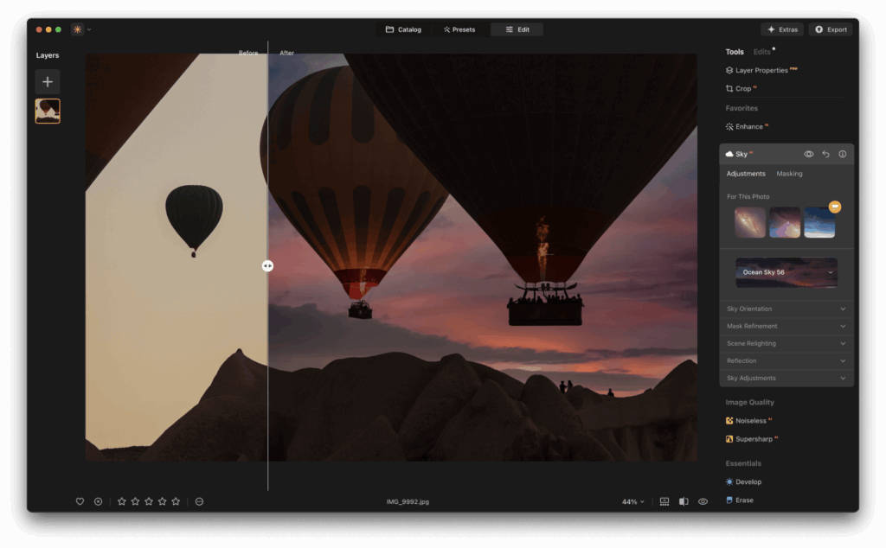Image resolution: width=886 pixels, height=548 pixels.
Task: Open the Ocean Sky 56 selection dropdown
Action: coord(786,272)
